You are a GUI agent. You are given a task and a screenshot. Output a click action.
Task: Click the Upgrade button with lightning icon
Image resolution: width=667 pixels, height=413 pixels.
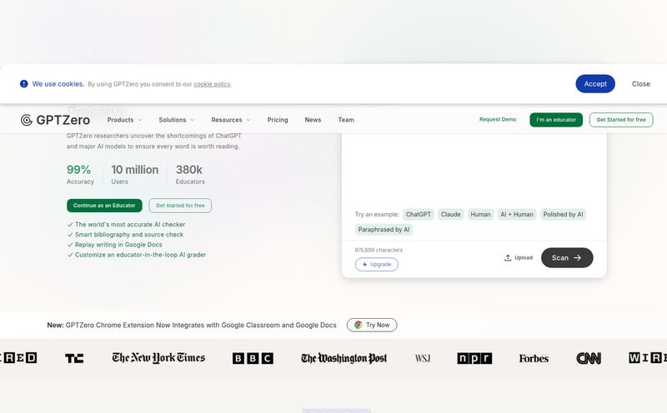(x=377, y=264)
